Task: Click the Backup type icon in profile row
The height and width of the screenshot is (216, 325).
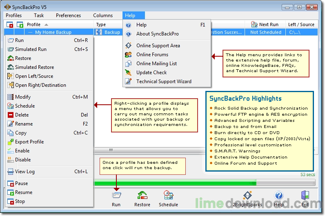Action: (x=99, y=32)
